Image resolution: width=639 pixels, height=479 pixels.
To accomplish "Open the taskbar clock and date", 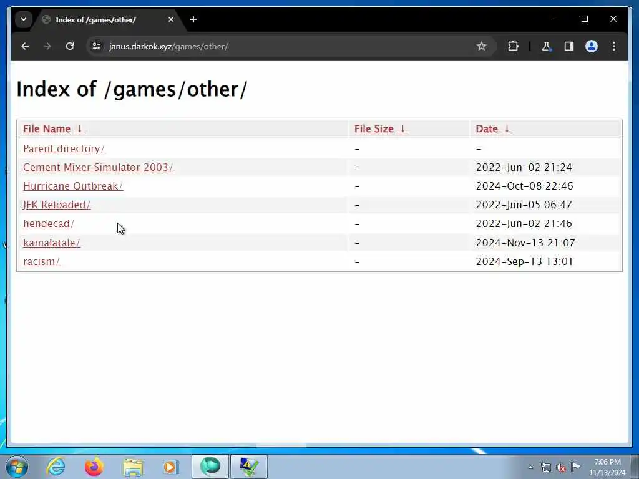I will (x=607, y=467).
